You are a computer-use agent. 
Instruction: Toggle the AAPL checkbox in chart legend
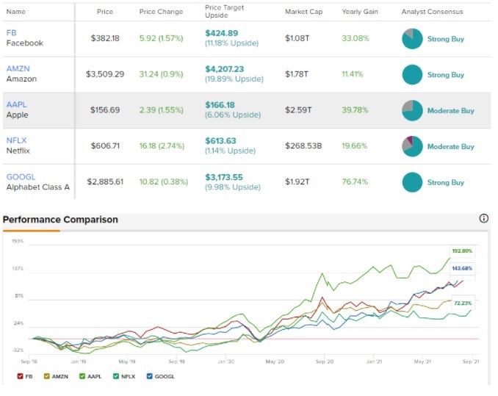tap(82, 376)
